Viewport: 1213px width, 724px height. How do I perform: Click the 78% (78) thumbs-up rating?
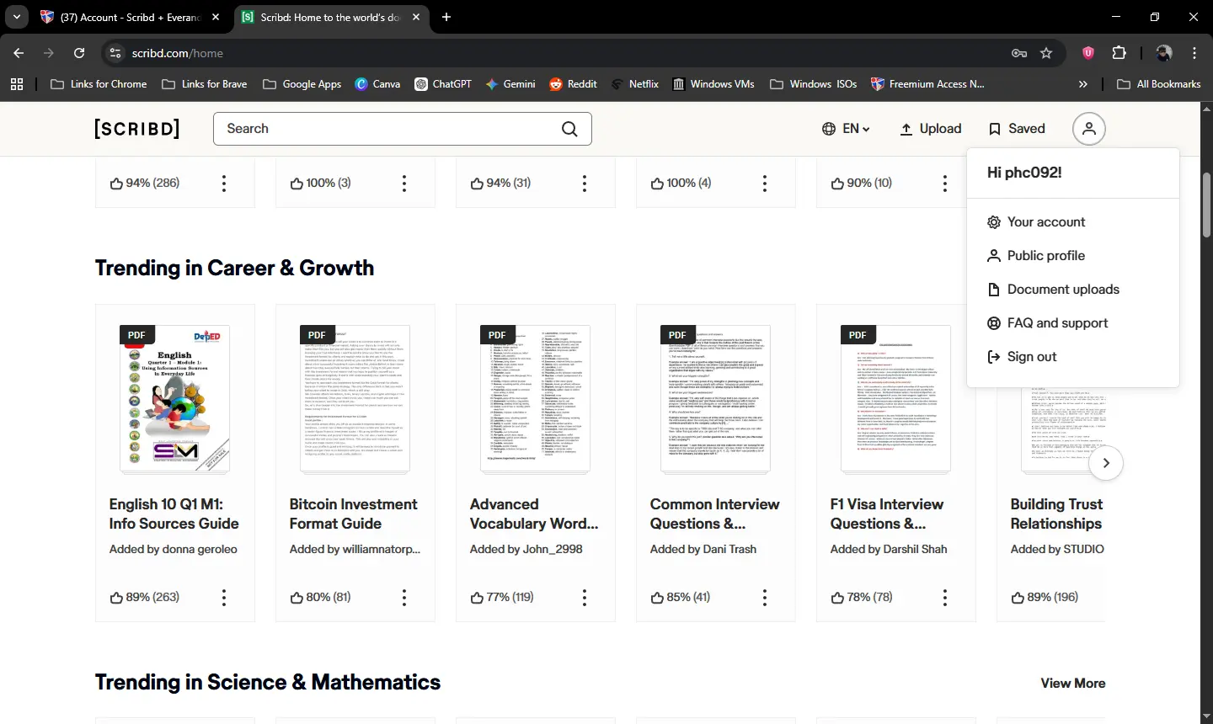pos(861,598)
